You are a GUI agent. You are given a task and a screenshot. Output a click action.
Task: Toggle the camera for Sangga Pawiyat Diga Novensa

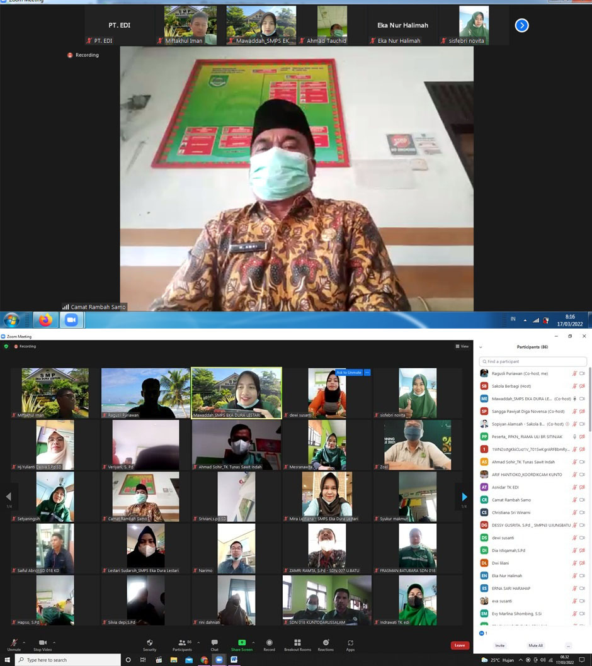click(x=582, y=411)
